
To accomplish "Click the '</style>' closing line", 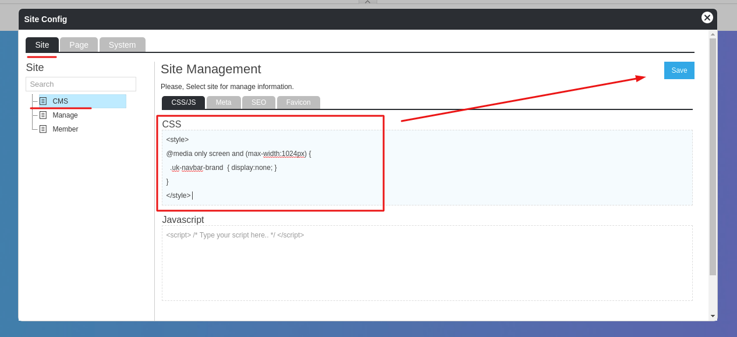I will pos(178,196).
